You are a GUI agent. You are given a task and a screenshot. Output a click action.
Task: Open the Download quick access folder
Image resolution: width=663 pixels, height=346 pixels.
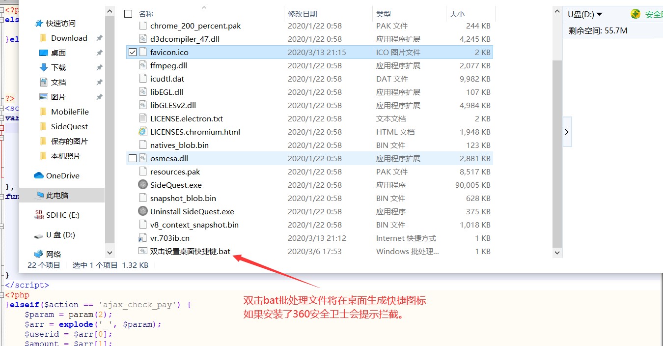pos(69,38)
